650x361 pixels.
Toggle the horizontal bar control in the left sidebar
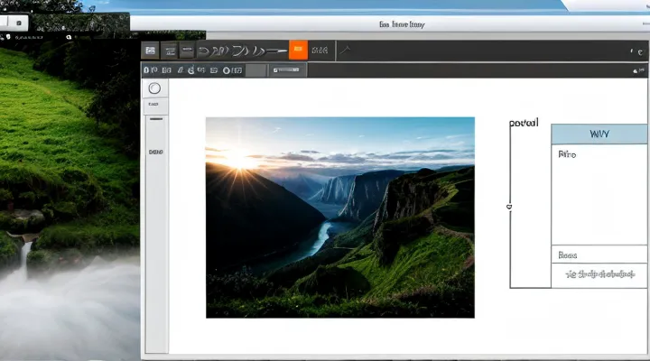click(156, 118)
